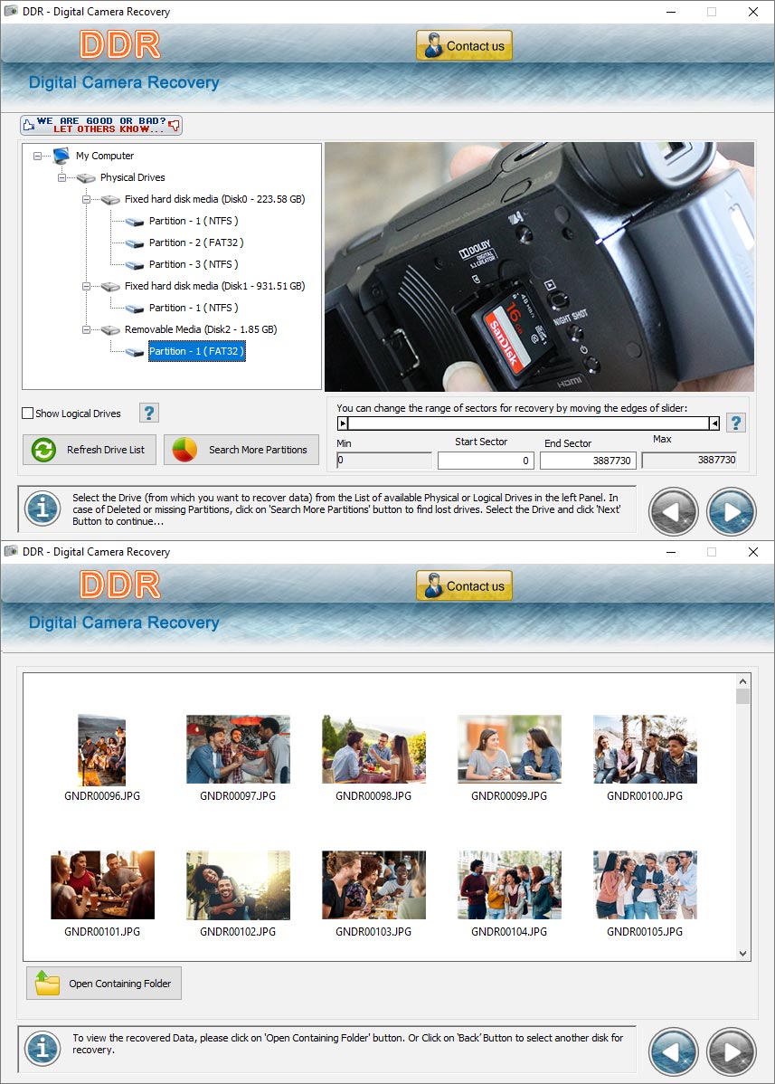Click the Open Containing Folder button
775x1084 pixels.
coord(103,983)
